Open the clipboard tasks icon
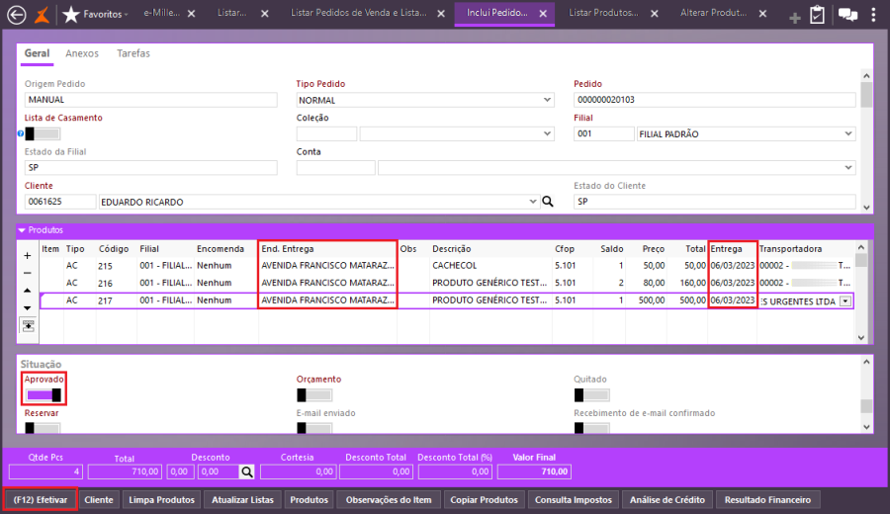890x514 pixels. (818, 15)
